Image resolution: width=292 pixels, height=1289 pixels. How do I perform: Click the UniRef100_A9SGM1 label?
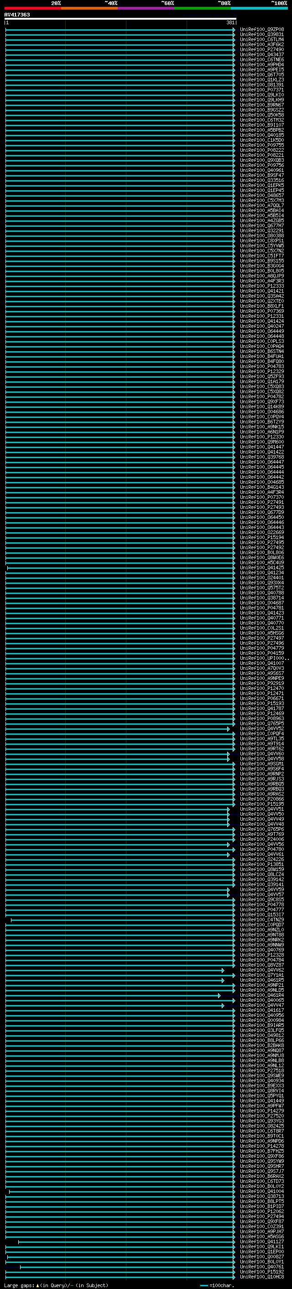click(x=261, y=764)
